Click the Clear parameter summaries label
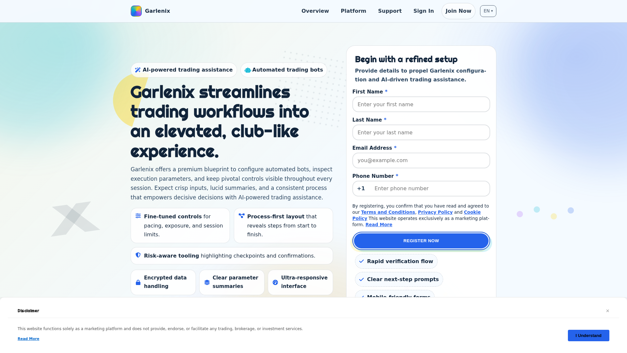 coord(235,282)
